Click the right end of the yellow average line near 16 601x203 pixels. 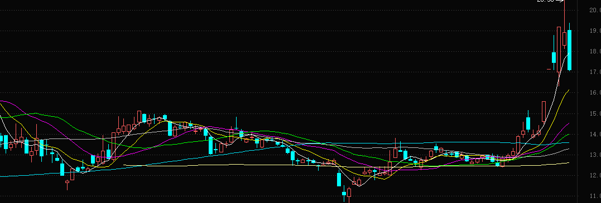[569, 90]
